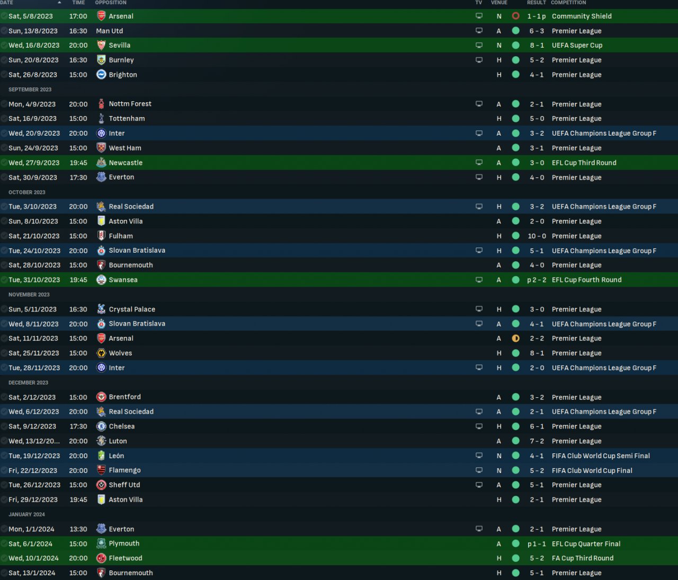Sort by the OPPOSITION column header

[x=111, y=3]
